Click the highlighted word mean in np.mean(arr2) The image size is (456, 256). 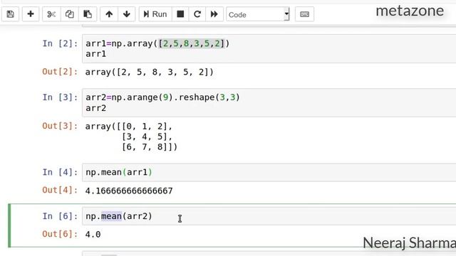111,216
